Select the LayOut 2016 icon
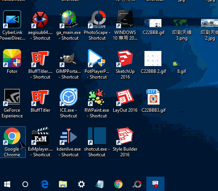Viewport: 218px width, 191px height. point(125,97)
